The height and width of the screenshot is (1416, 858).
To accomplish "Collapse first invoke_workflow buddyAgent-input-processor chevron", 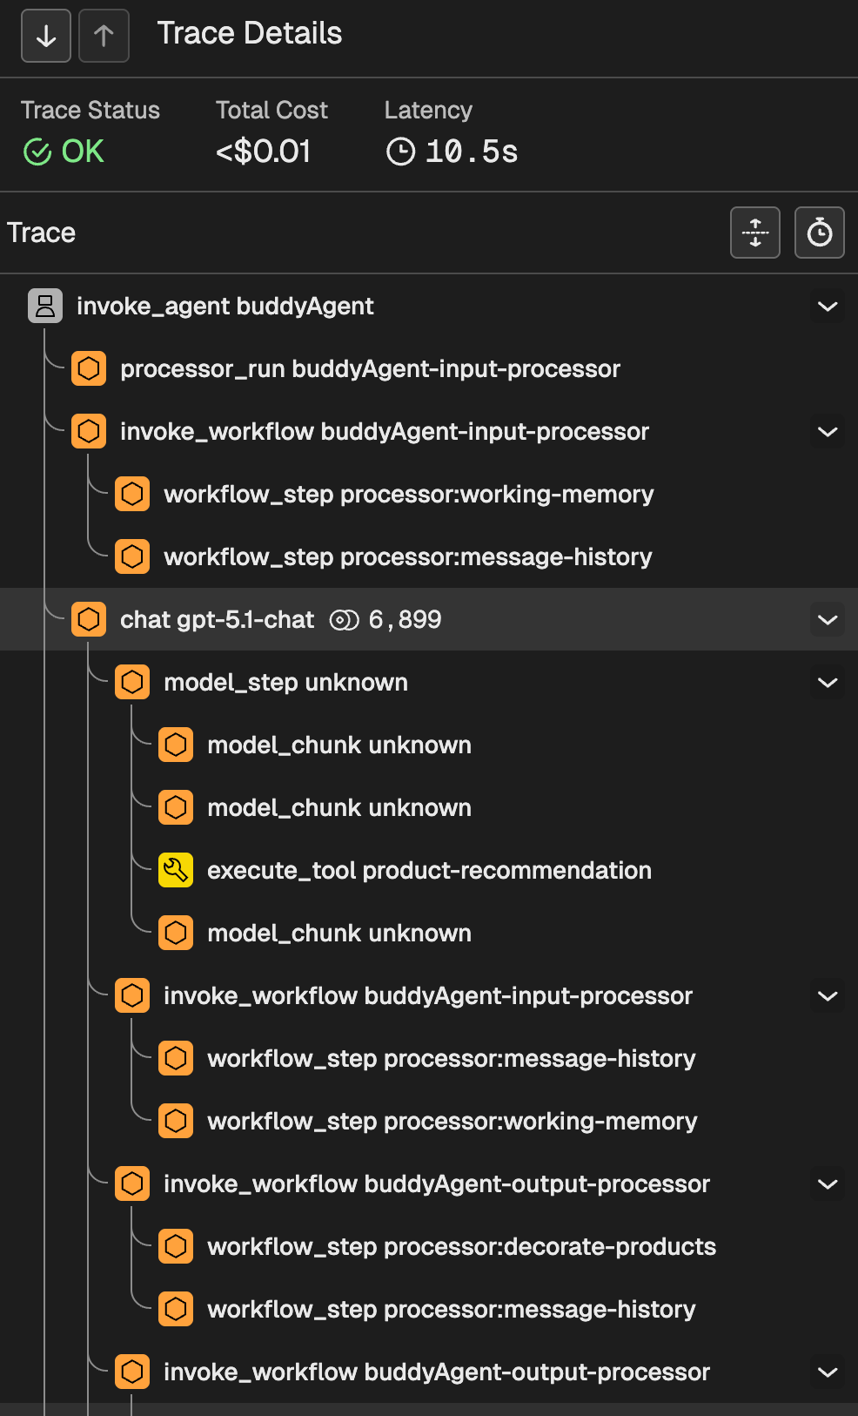I will [x=828, y=432].
